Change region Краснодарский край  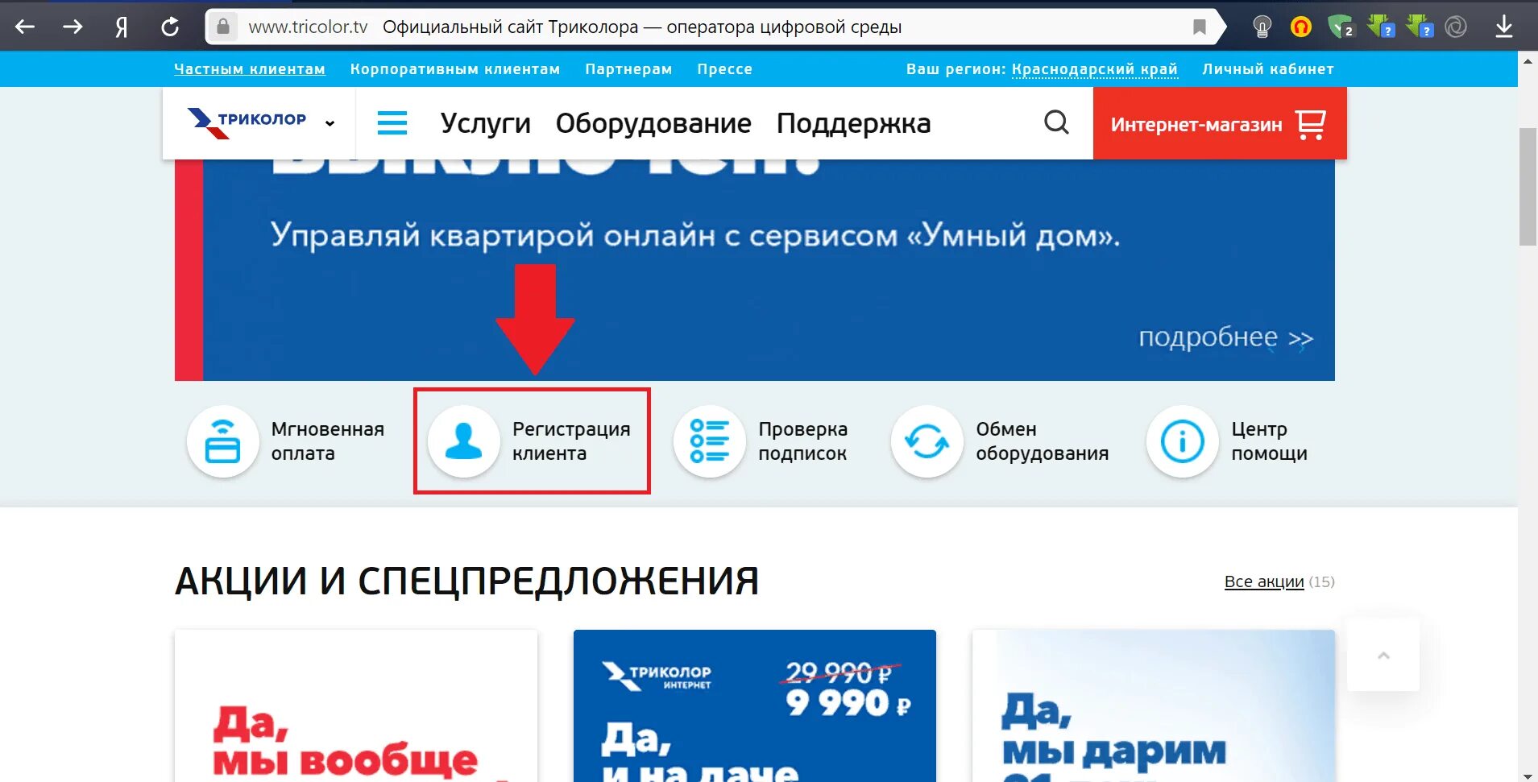click(x=1094, y=69)
